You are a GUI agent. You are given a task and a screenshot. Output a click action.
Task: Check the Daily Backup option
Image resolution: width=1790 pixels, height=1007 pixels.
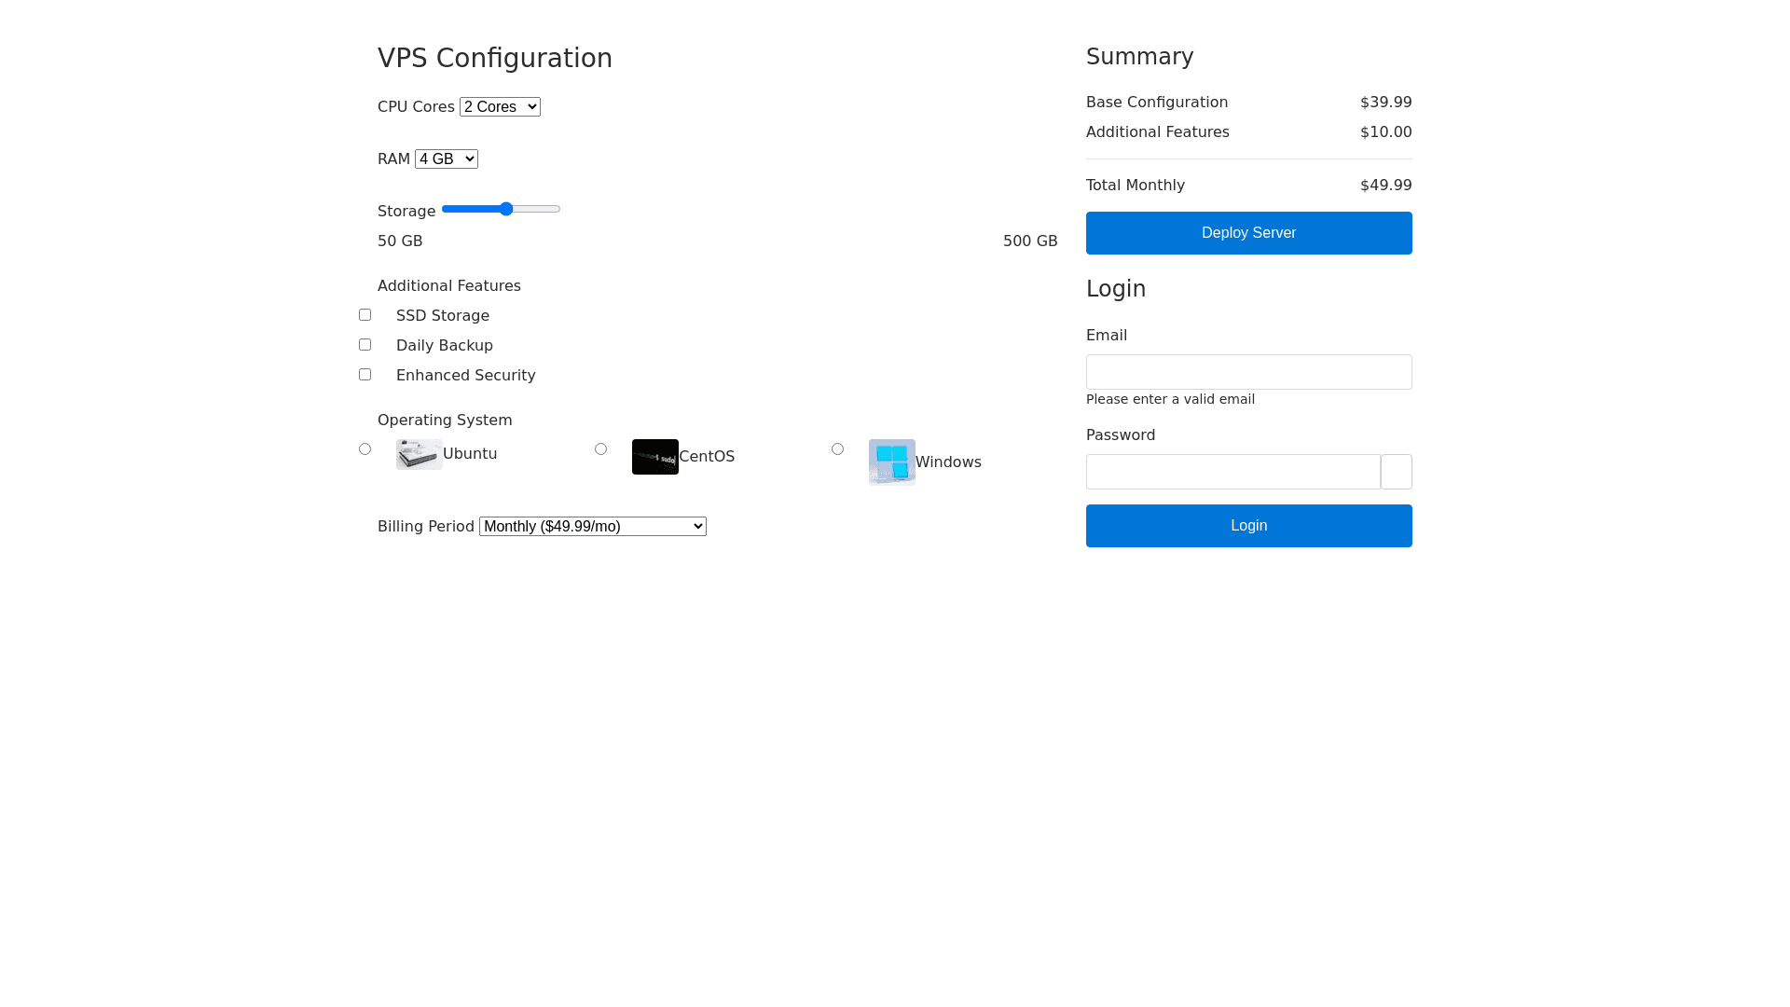click(x=365, y=345)
